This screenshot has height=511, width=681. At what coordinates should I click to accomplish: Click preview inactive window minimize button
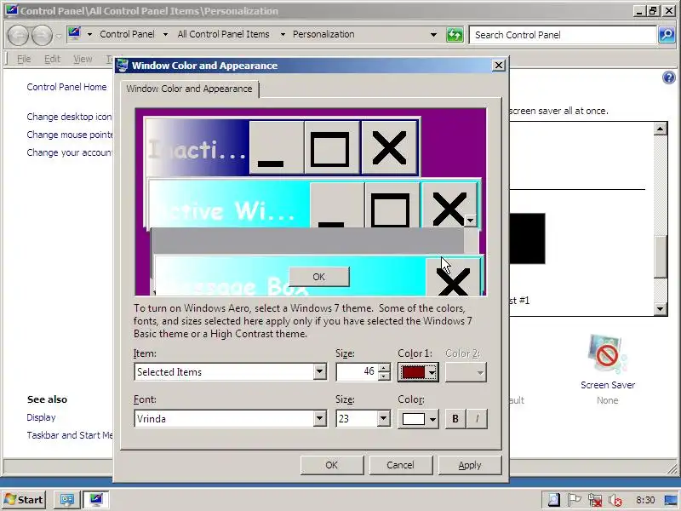click(x=276, y=147)
